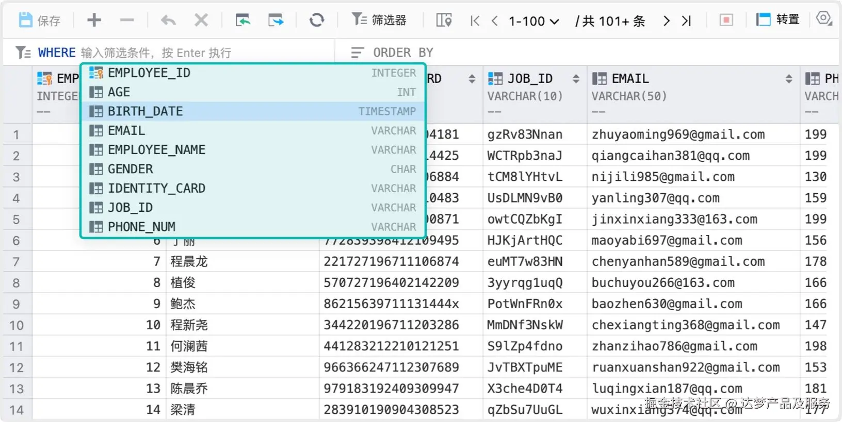The width and height of the screenshot is (842, 422).
Task: Click the EMPLOYEE_ID key column icon in the header
Action: [x=45, y=79]
